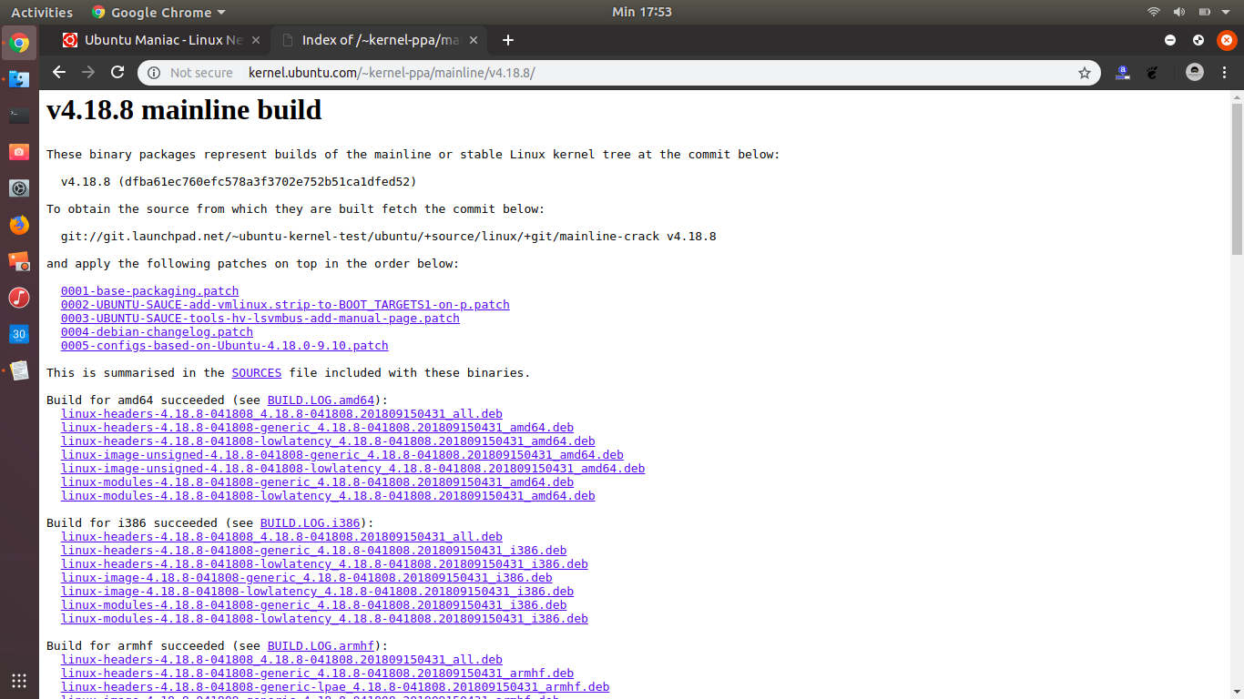Expand the system menu arrow
This screenshot has height=699, width=1244.
click(1226, 12)
